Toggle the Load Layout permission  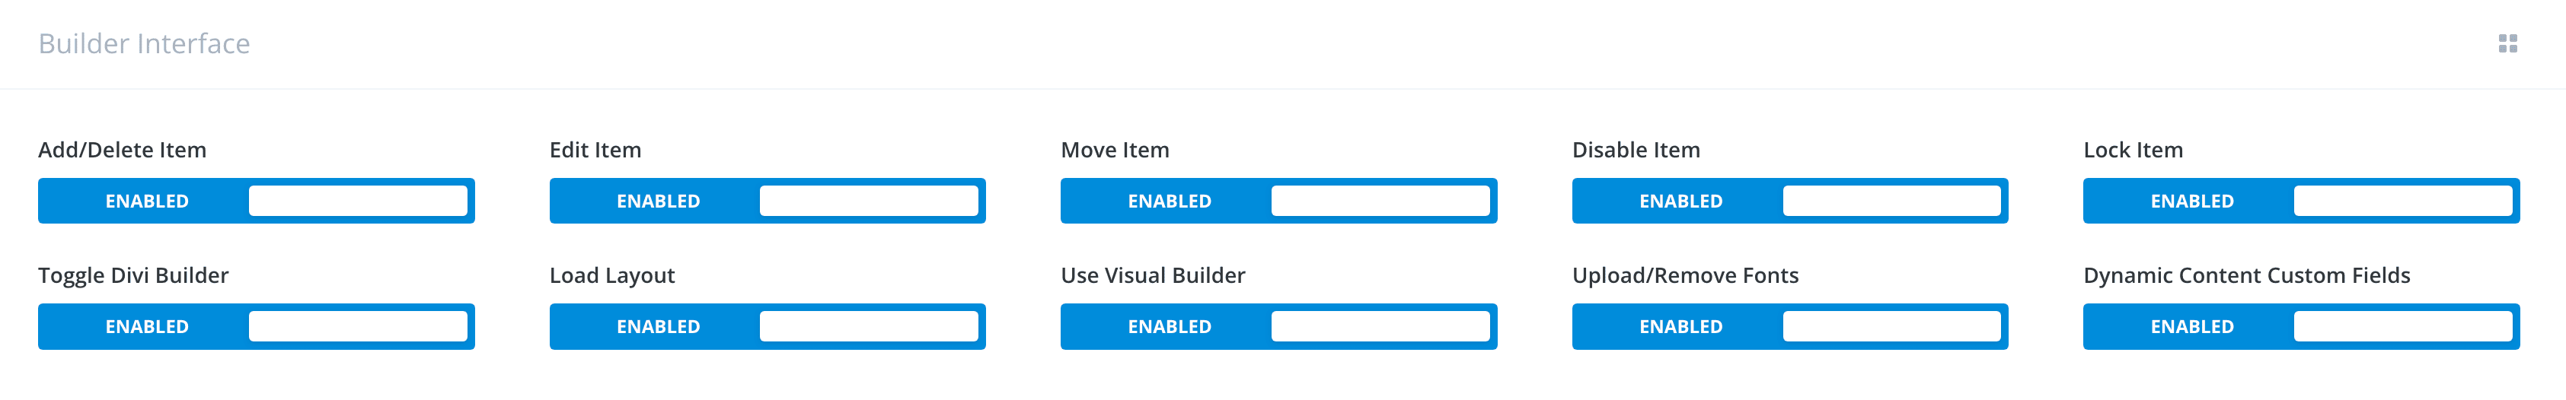[767, 326]
